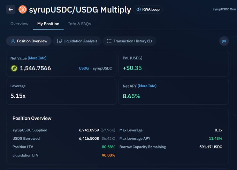Go back using the arrow button
237x170 pixels.
pos(10,9)
